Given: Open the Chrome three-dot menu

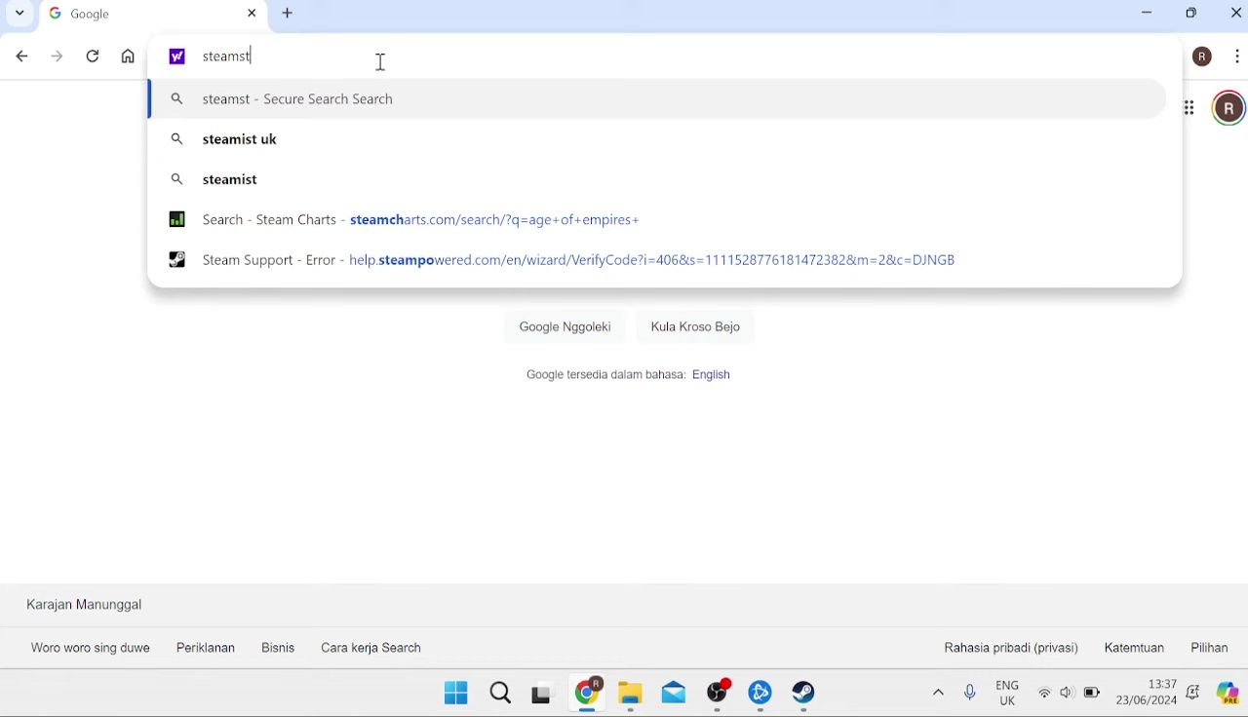Looking at the screenshot, I should pos(1237,57).
